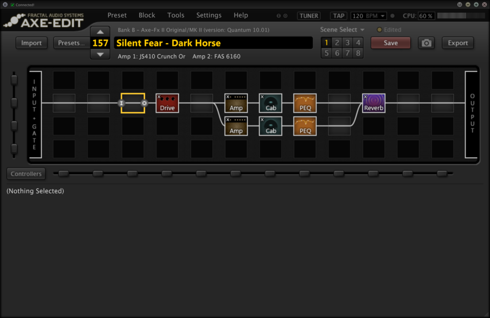
Task: Click the column handle under the Cab blocks
Action: pyautogui.click(x=270, y=174)
